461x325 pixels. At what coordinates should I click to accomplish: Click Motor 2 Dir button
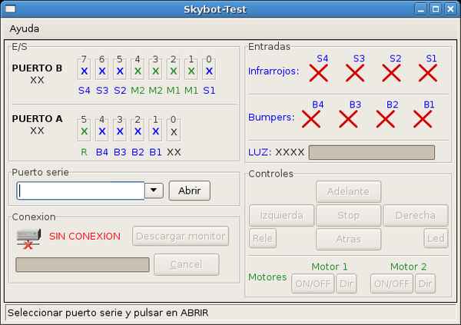coord(425,284)
